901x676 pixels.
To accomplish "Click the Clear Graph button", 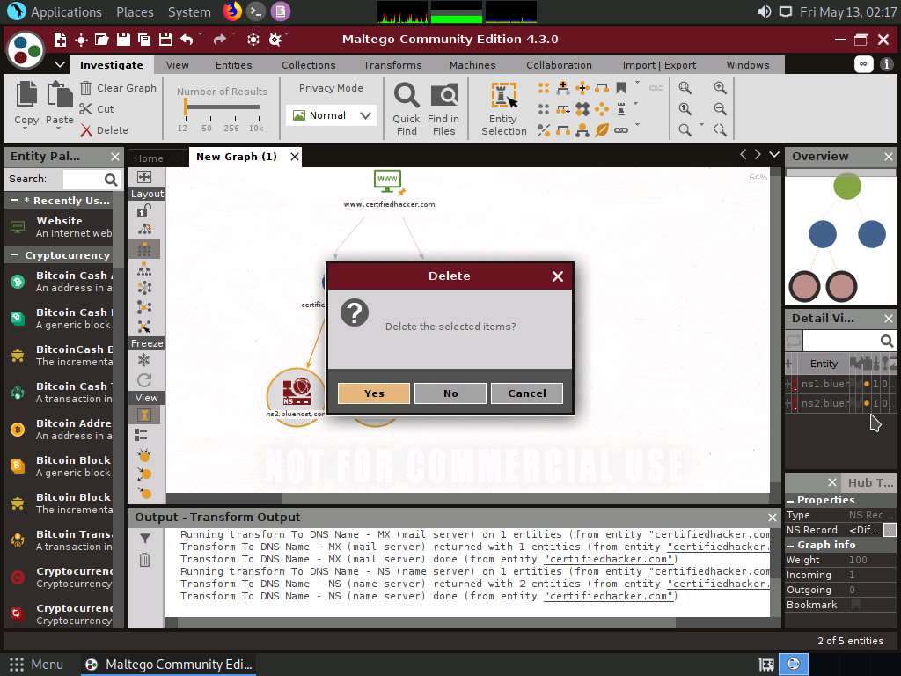I will coord(119,88).
